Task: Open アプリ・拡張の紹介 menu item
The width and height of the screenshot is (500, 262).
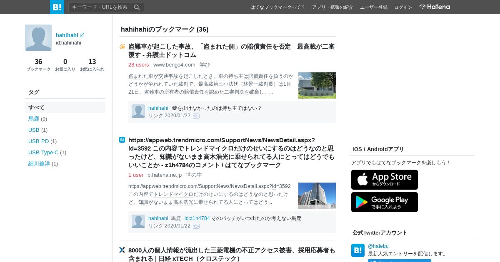Action: click(332, 7)
